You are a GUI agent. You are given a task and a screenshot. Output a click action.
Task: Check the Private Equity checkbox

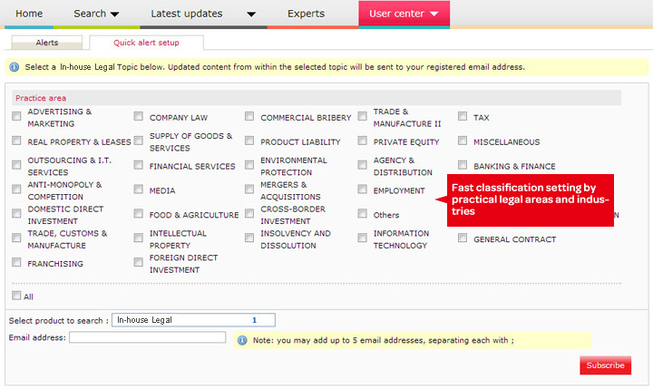click(x=362, y=141)
